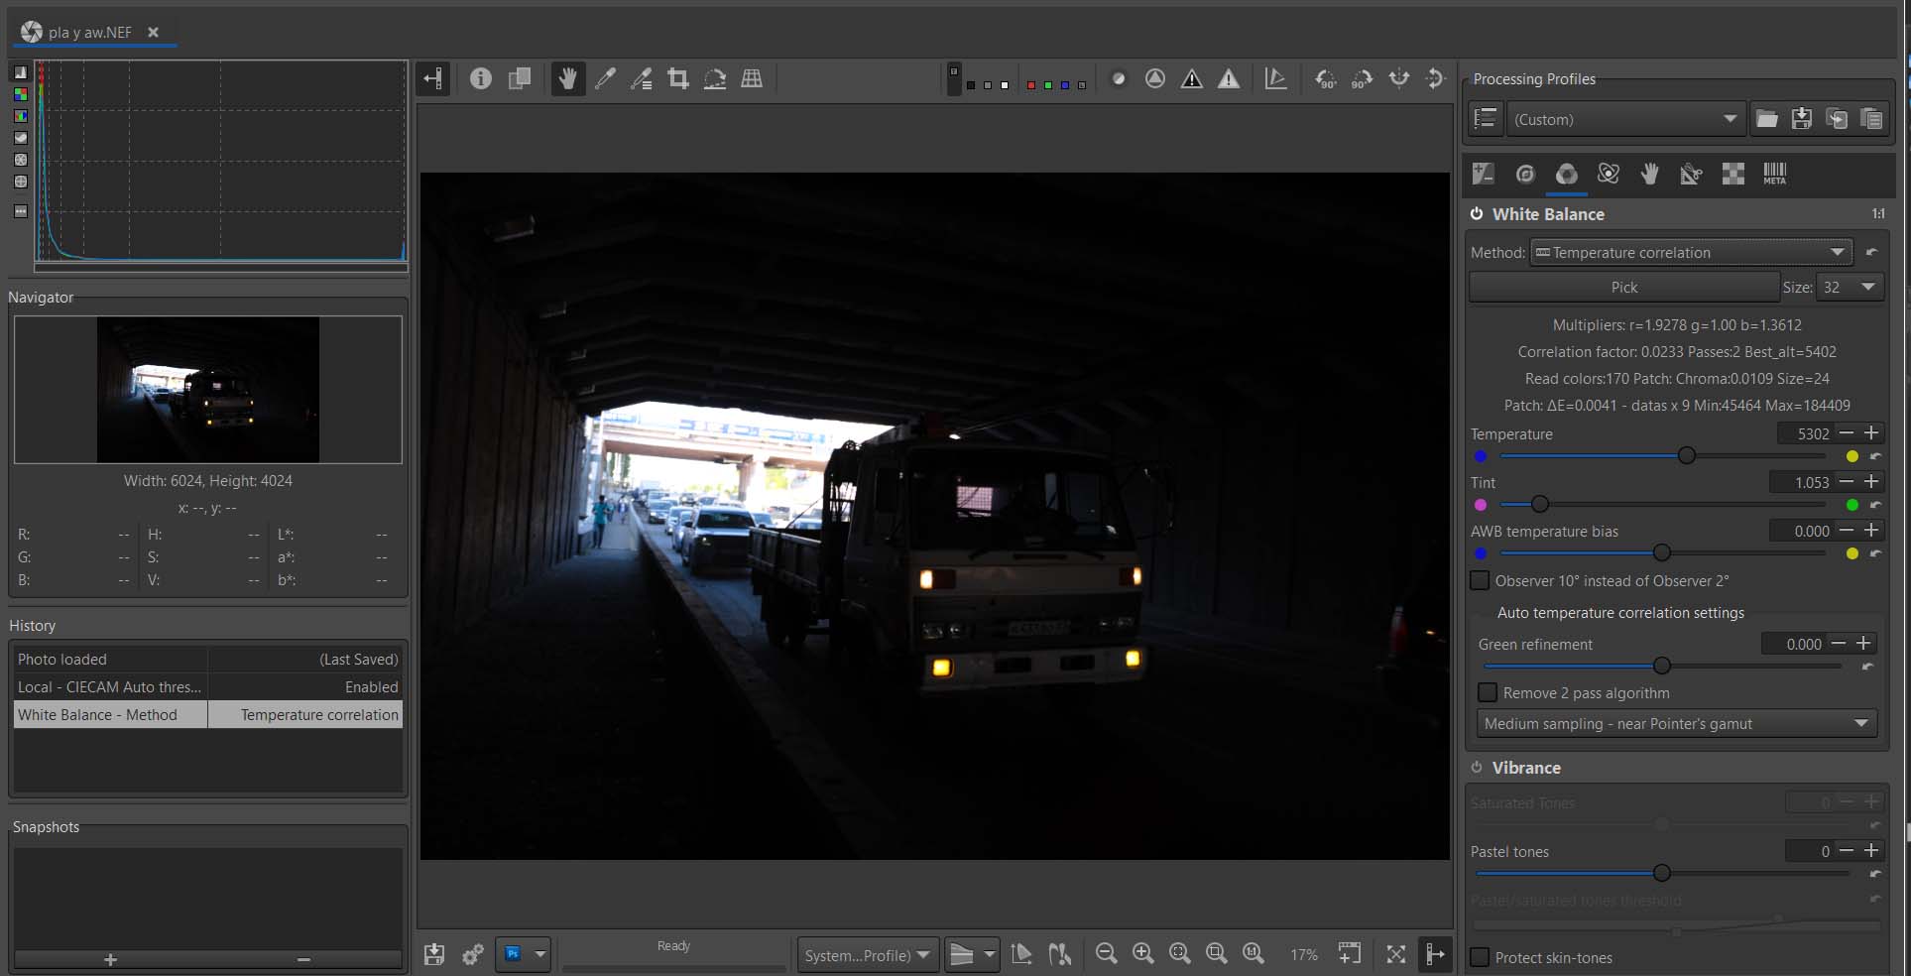Enable Observer 10° instead of Observer 2°
1911x976 pixels.
pos(1480,581)
